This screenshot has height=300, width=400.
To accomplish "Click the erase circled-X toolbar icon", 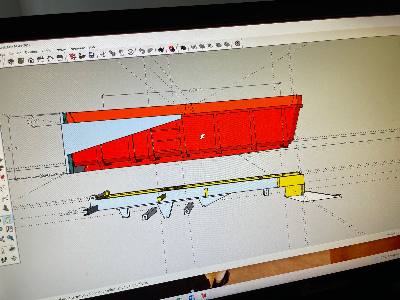I will click(131, 52).
